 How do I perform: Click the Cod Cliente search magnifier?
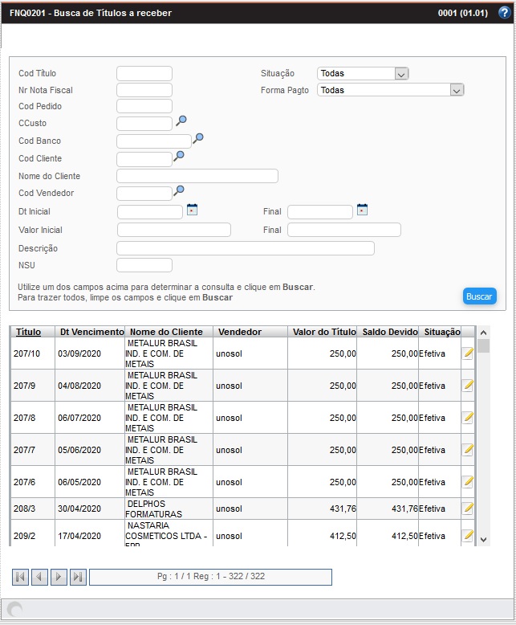(179, 156)
